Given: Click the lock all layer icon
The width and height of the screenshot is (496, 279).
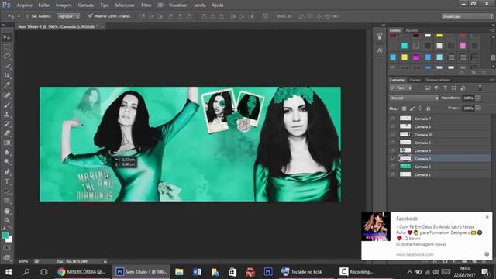Looking at the screenshot, I should [429, 108].
